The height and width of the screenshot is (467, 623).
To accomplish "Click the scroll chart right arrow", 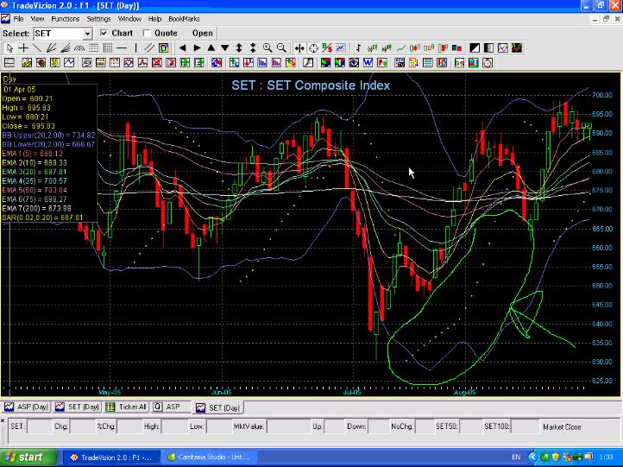I will click(x=197, y=48).
